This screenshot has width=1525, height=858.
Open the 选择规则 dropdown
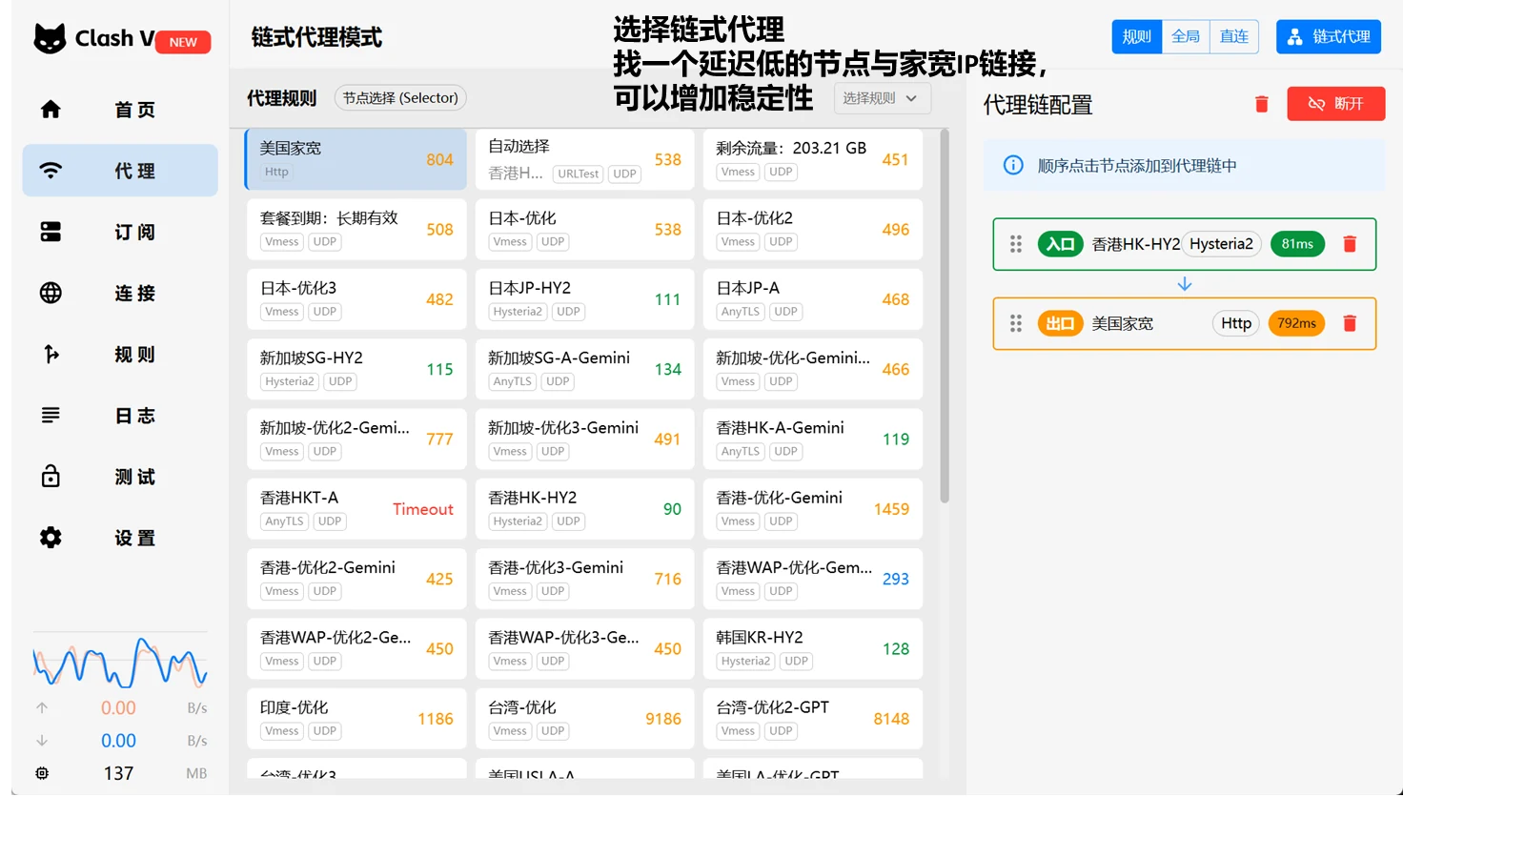[x=882, y=98]
